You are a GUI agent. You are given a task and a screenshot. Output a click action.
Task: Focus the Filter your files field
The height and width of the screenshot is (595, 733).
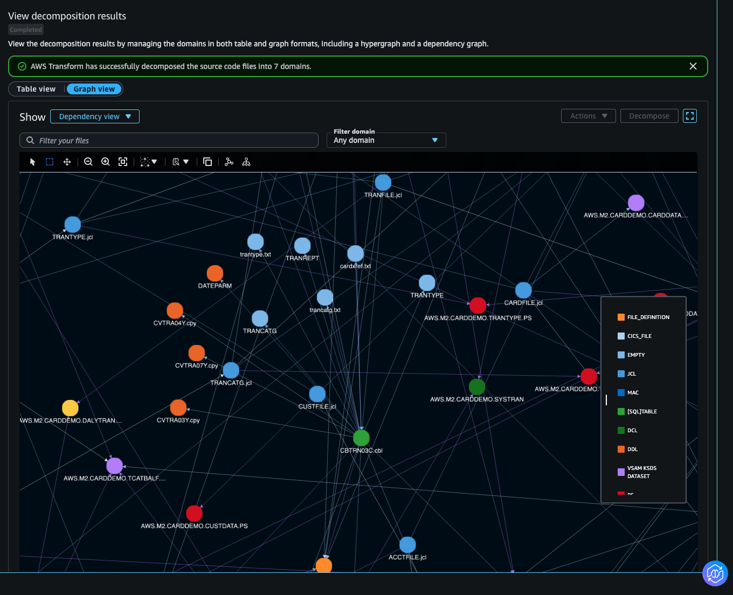point(169,140)
